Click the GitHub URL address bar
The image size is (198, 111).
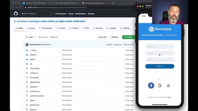[x=79, y=7]
